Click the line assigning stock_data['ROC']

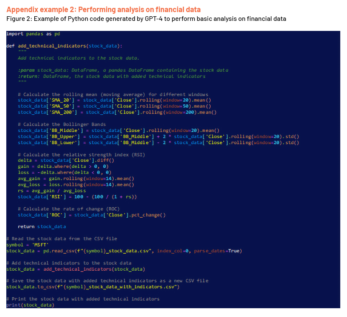pyautogui.click(x=92, y=215)
